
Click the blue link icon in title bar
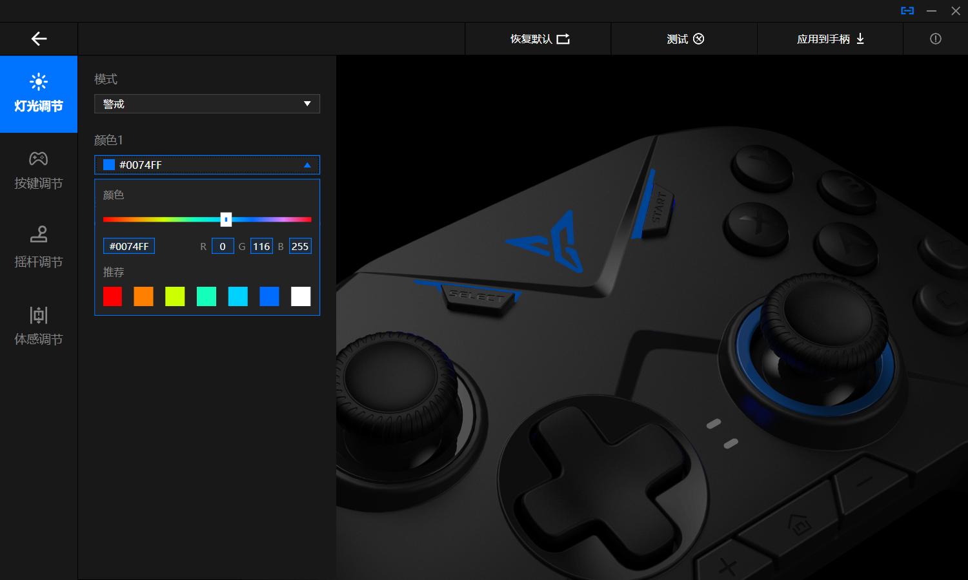907,11
